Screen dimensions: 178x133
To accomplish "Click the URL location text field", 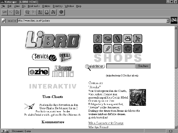I will (92, 21).
